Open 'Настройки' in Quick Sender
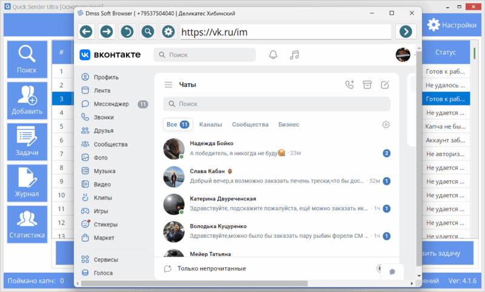The width and height of the screenshot is (485, 292). tap(451, 25)
